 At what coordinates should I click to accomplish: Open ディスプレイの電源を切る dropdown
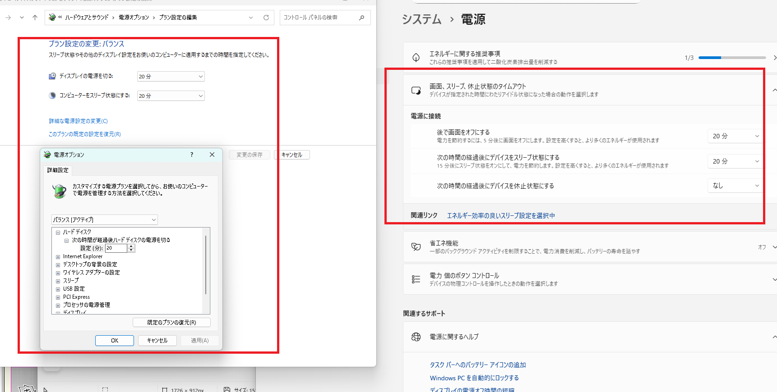pos(171,77)
